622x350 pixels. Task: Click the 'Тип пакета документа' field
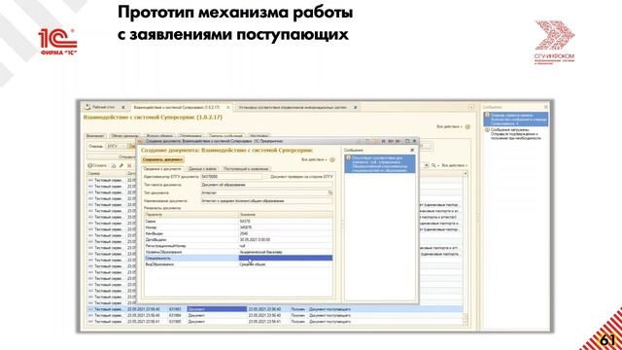(x=266, y=185)
